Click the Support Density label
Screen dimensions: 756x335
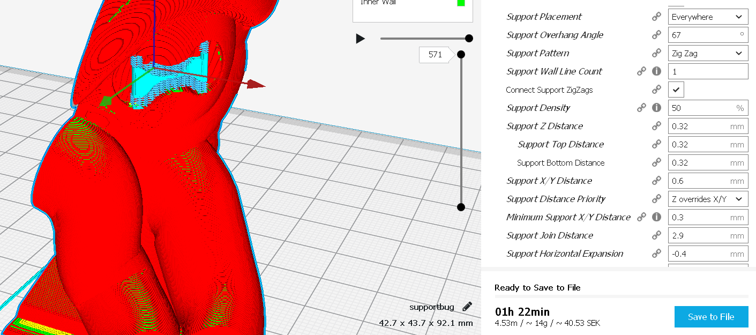(x=538, y=108)
